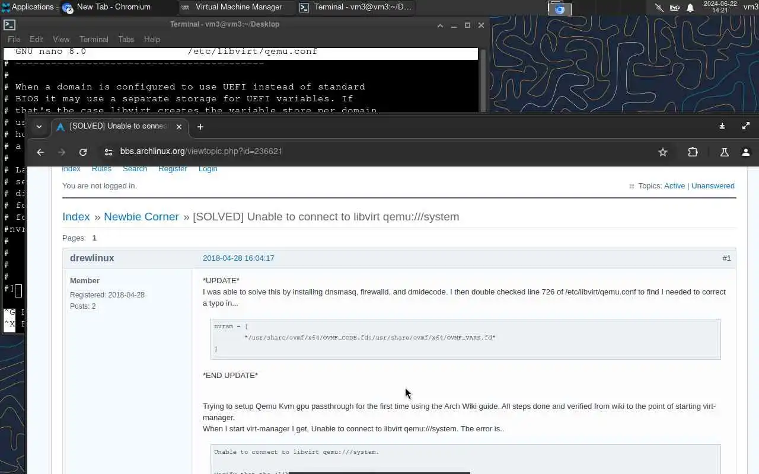Open the Terminal window's Edit menu
Viewport: 759px width, 474px height.
(36, 39)
